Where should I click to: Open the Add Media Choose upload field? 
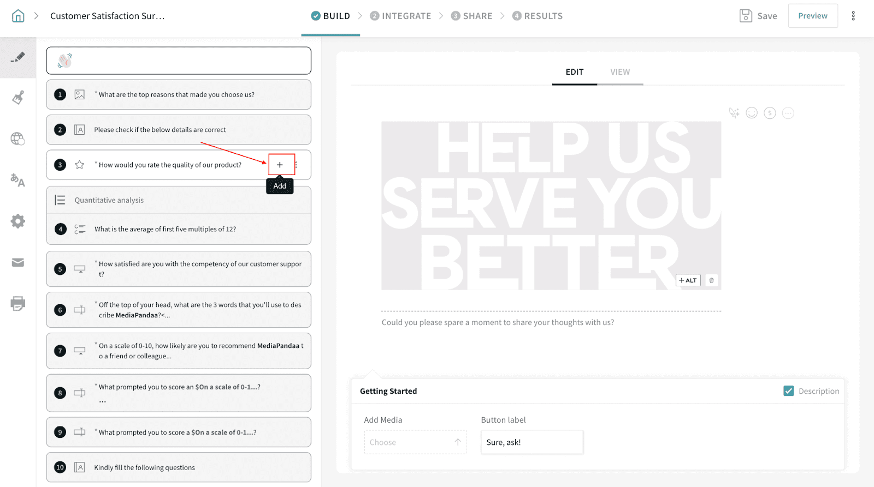tap(415, 442)
